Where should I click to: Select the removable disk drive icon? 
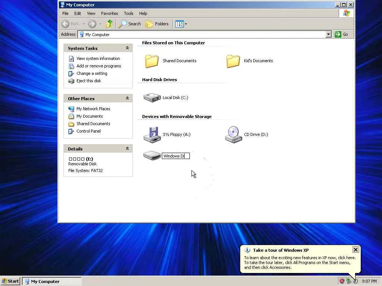(152, 155)
